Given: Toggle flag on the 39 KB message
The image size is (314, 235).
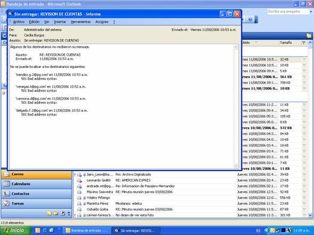Looking at the screenshot, I should tap(304, 174).
